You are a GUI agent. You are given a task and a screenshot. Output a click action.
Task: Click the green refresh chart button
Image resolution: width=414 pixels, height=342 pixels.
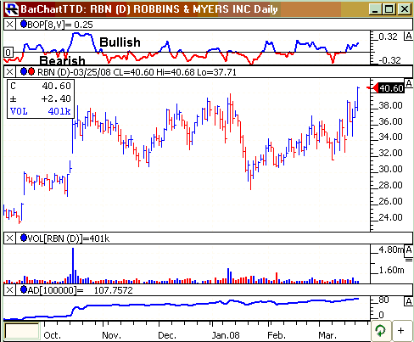[x=381, y=330]
